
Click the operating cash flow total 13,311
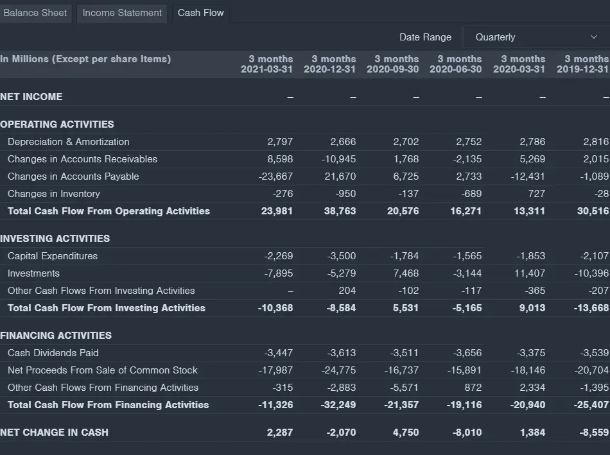coord(530,211)
